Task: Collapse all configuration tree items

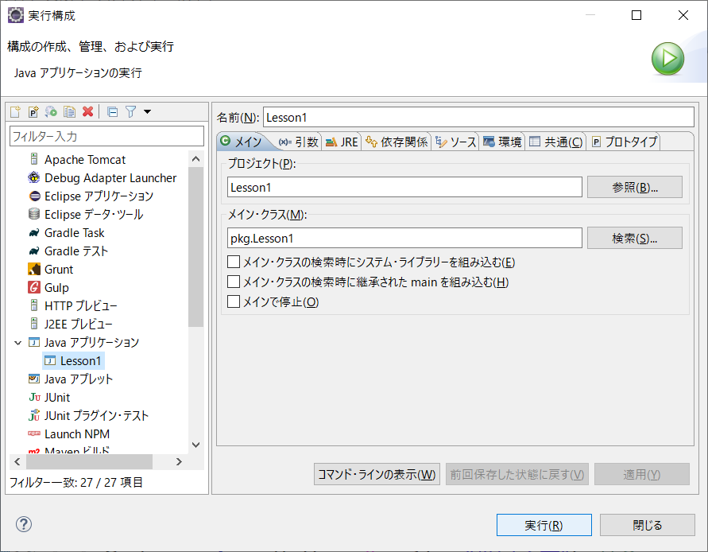Action: pyautogui.click(x=112, y=111)
